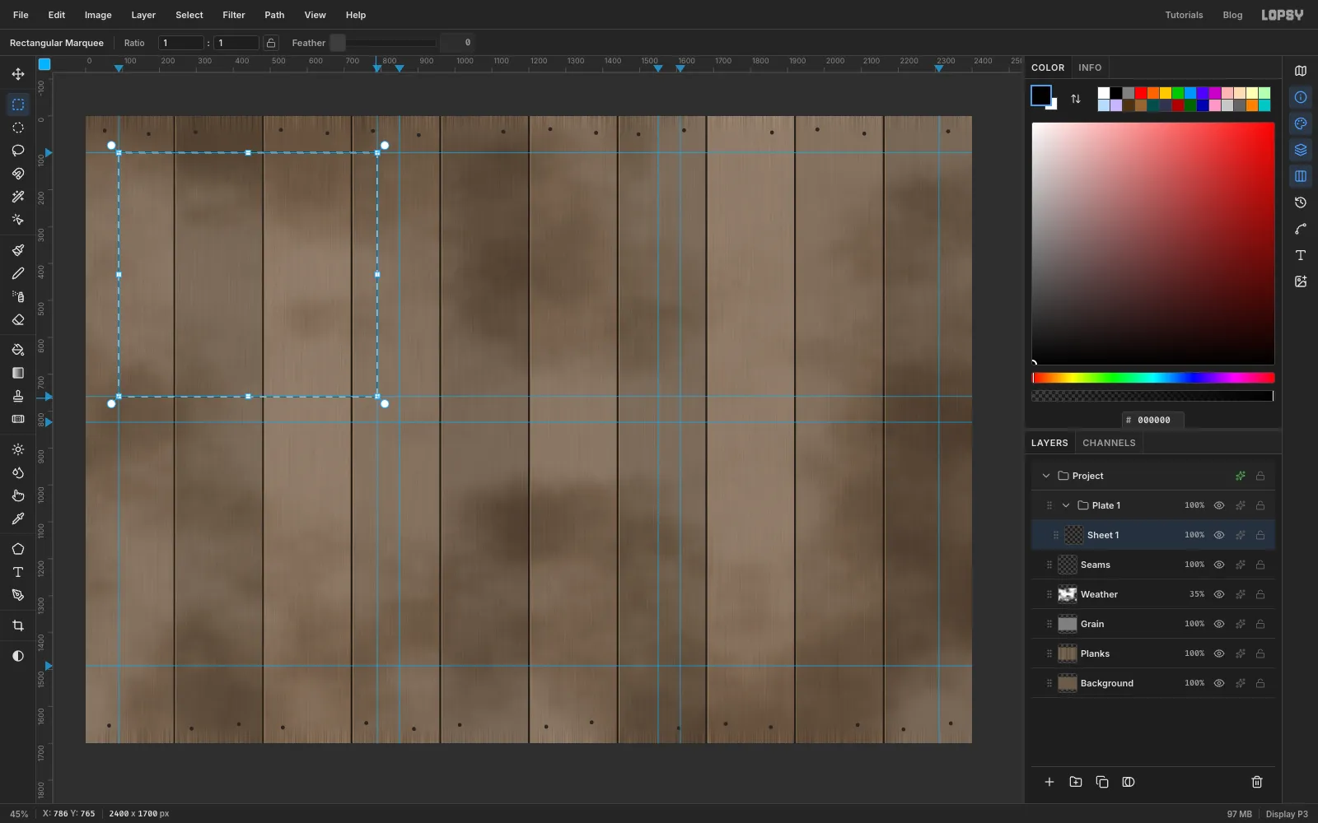This screenshot has width=1318, height=823.
Task: Switch to the Info tab
Action: 1090,67
